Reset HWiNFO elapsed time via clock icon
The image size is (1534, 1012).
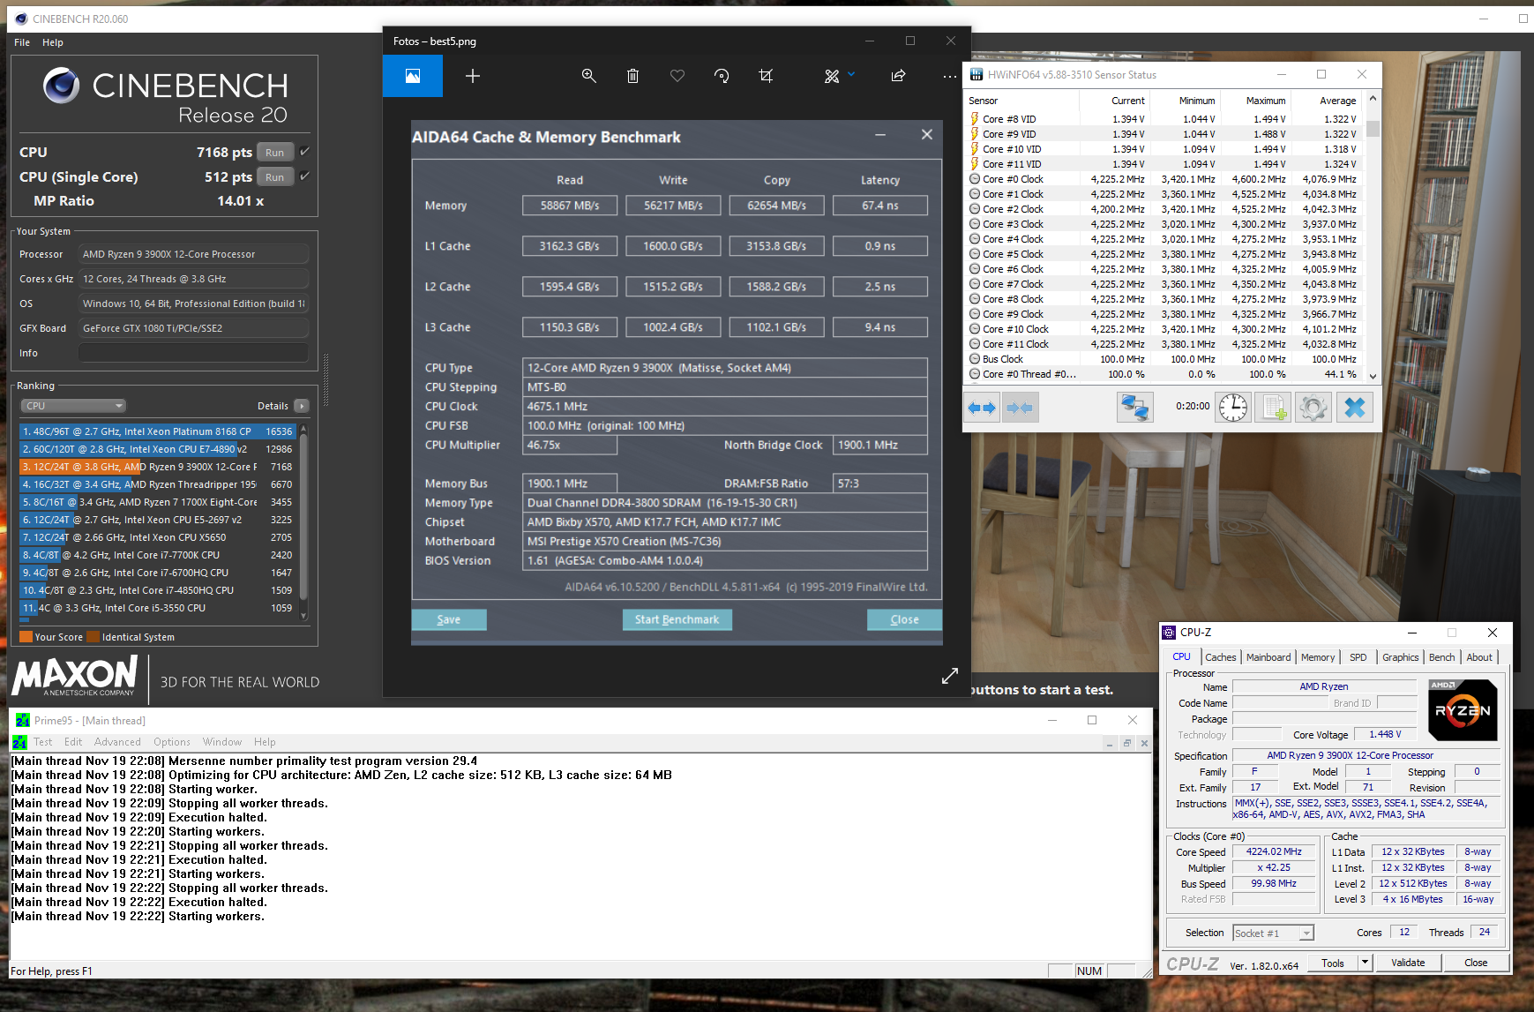1233,408
